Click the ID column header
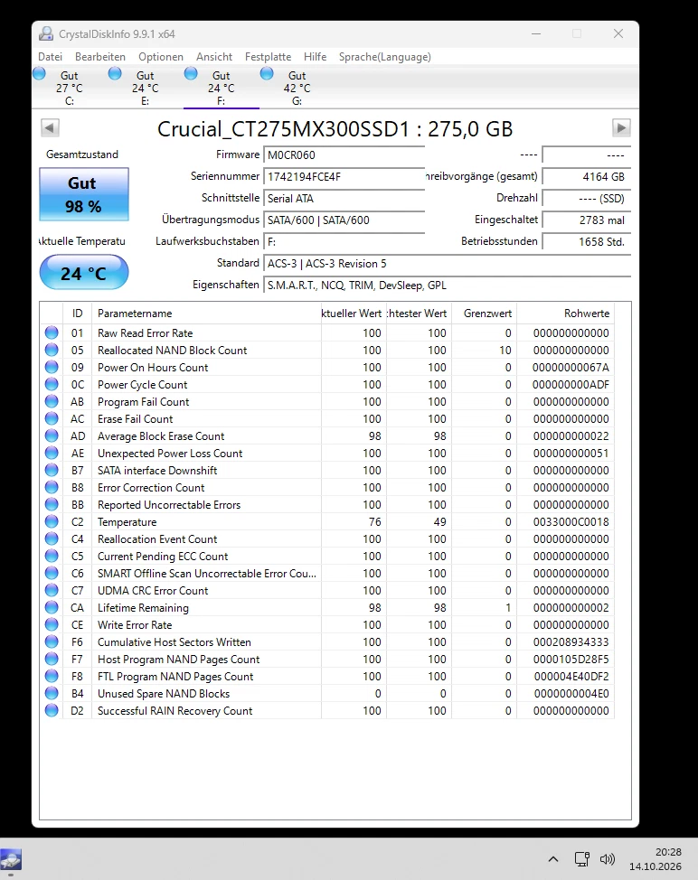Image resolution: width=698 pixels, height=880 pixels. pyautogui.click(x=78, y=314)
